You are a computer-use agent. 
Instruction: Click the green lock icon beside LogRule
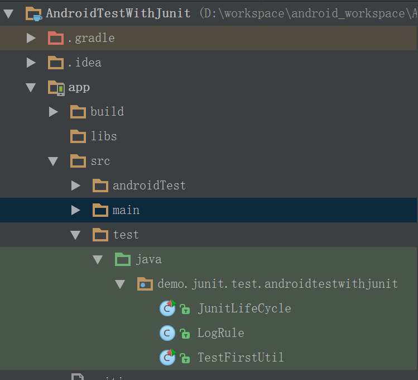[185, 334]
